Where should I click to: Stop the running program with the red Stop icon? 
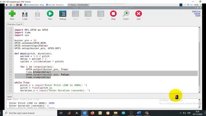tap(113, 15)
